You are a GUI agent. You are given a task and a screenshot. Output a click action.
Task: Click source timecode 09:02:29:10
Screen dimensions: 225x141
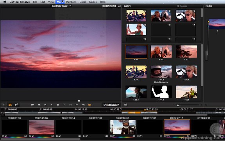click(109, 6)
